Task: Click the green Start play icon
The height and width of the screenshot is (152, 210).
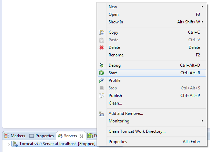Action: click(101, 73)
